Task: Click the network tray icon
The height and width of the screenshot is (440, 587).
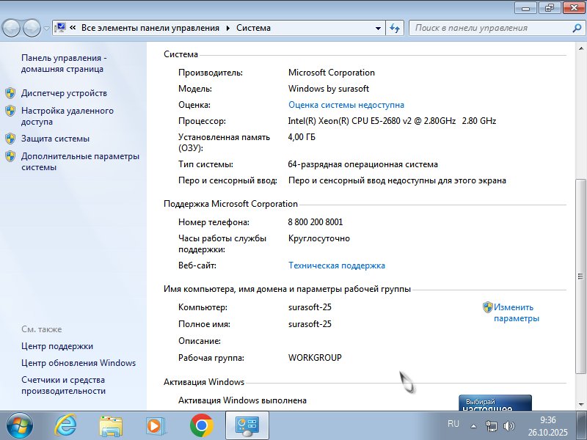Action: tap(492, 425)
